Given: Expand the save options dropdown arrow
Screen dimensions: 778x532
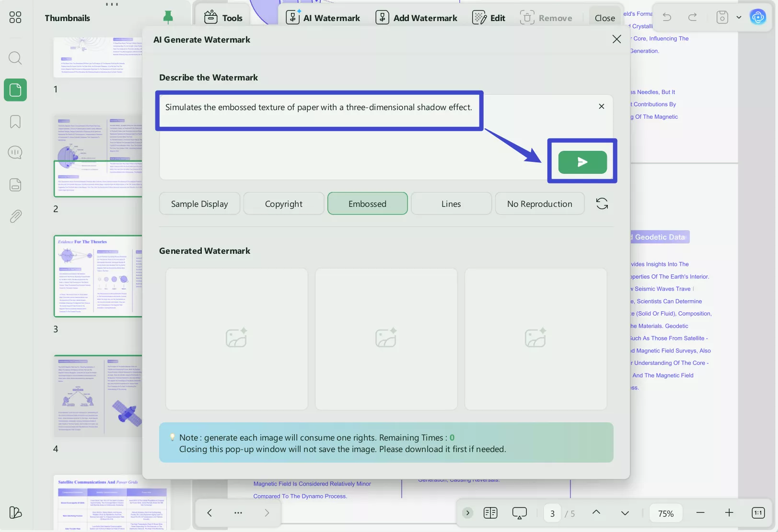Looking at the screenshot, I should coord(739,17).
